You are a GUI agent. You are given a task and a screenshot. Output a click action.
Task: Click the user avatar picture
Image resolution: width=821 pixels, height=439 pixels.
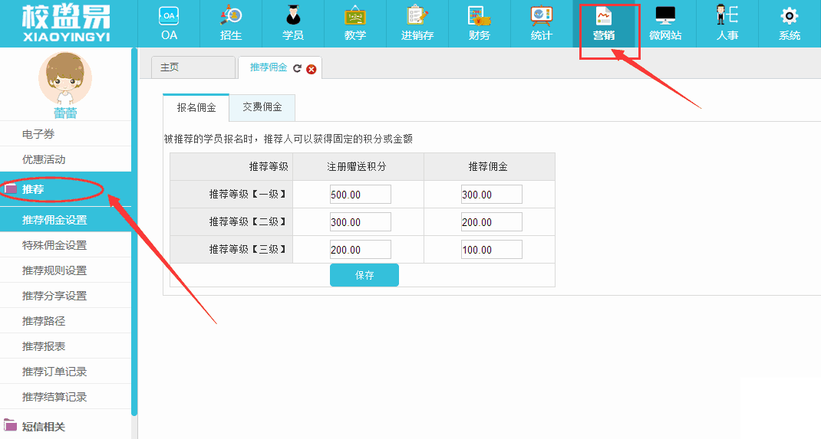tap(65, 78)
